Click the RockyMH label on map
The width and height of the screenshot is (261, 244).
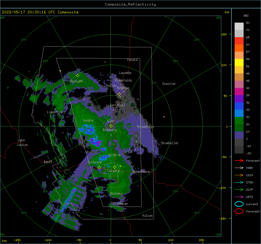77,81
